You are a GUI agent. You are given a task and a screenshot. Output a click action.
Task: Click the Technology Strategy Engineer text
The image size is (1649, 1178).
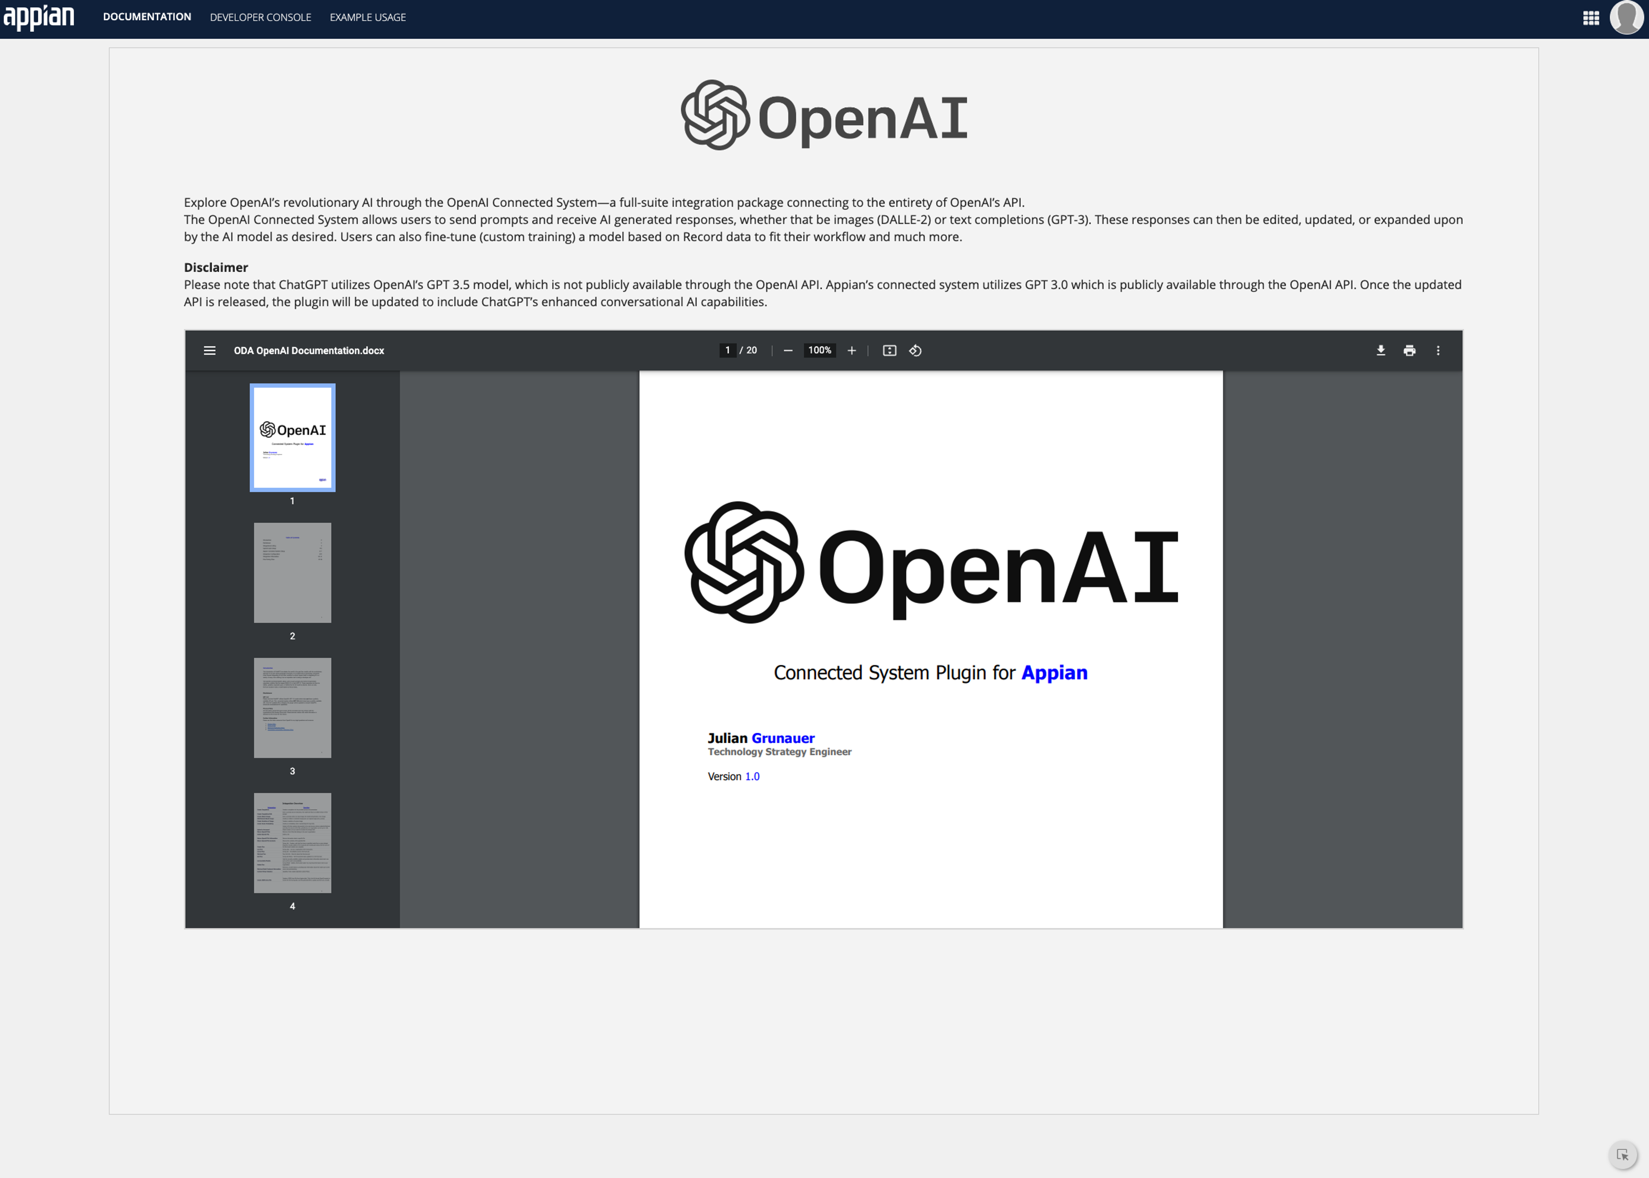780,752
